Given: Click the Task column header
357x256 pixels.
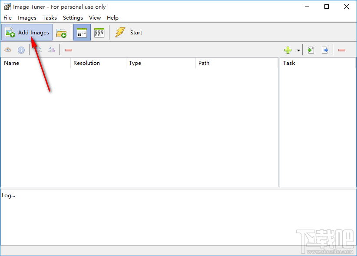Looking at the screenshot, I should [318, 63].
